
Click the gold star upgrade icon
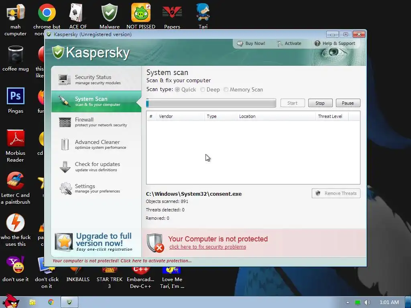pyautogui.click(x=64, y=242)
